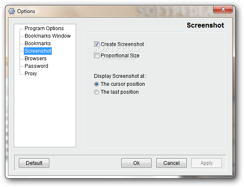Click the Default button
Image resolution: width=244 pixels, height=187 pixels.
pos(34,163)
